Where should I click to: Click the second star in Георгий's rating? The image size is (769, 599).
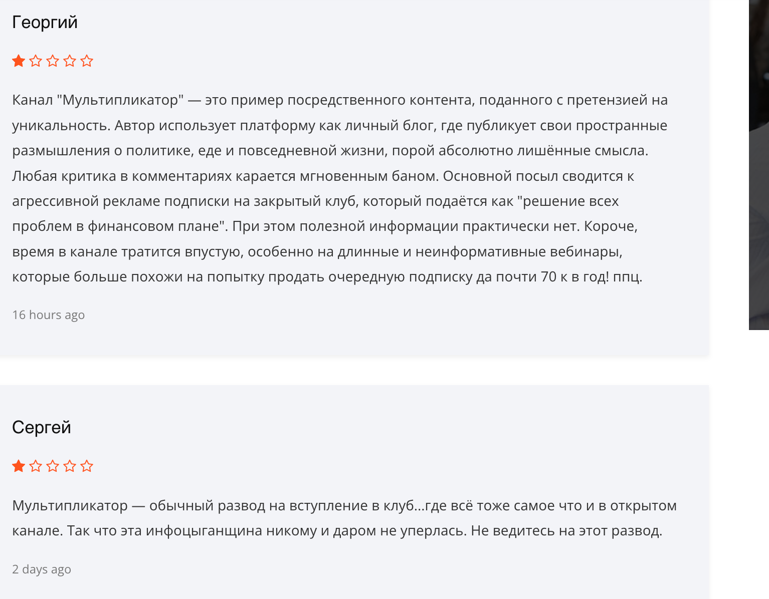coord(36,61)
